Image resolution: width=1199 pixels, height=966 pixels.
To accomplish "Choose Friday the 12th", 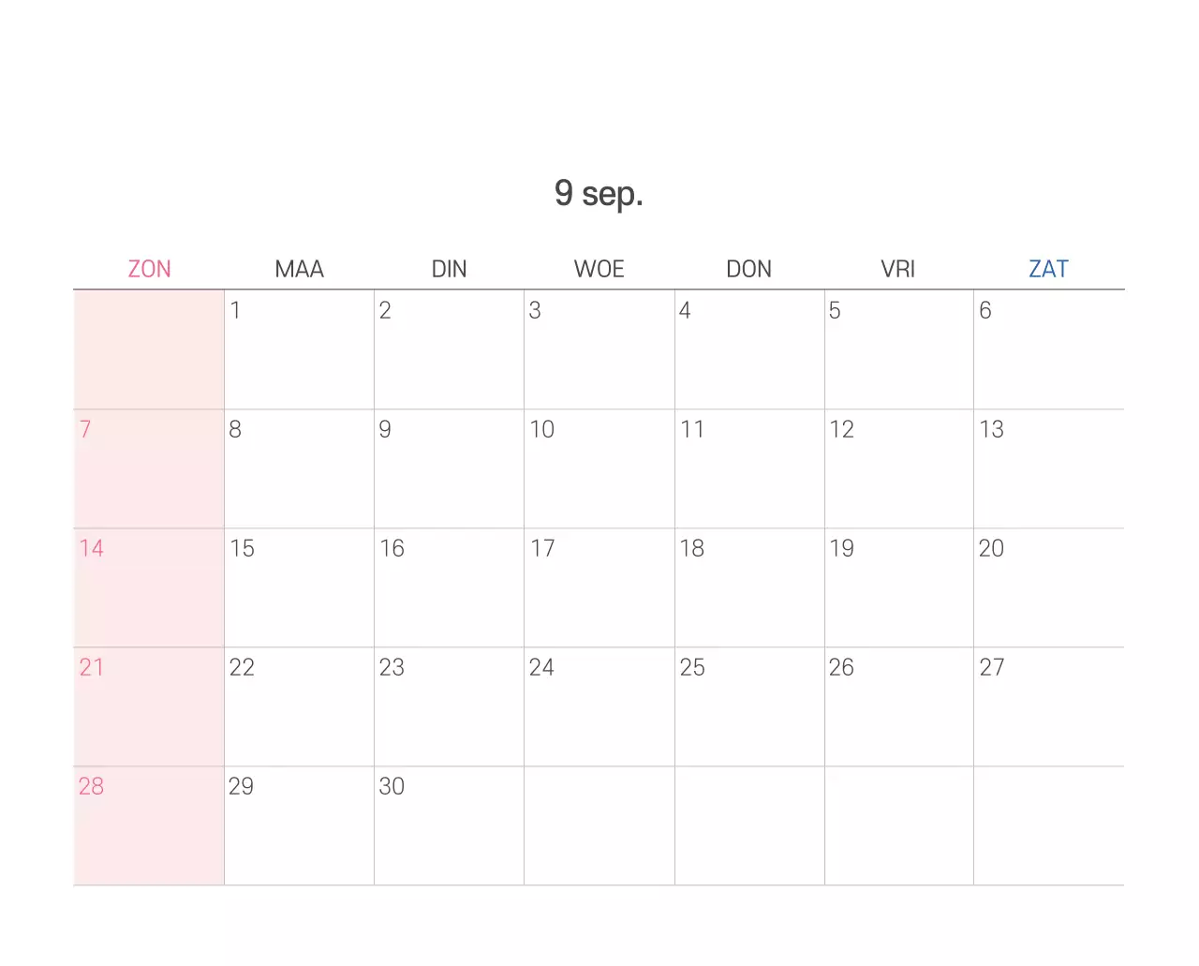I will click(899, 468).
